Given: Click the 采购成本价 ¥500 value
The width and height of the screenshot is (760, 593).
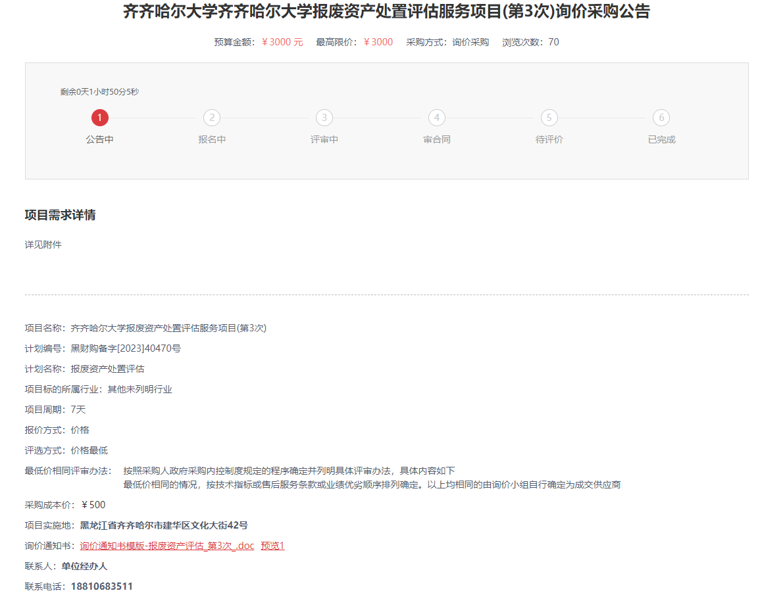Looking at the screenshot, I should [x=93, y=505].
